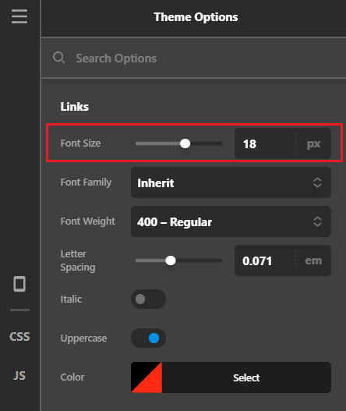Open the Font Family Inherit dropdown
Screen dimensions: 346x411
[231, 182]
